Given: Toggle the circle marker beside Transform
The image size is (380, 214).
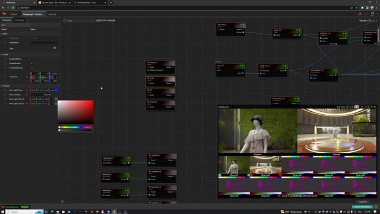Looking at the screenshot, I should tap(5, 77).
